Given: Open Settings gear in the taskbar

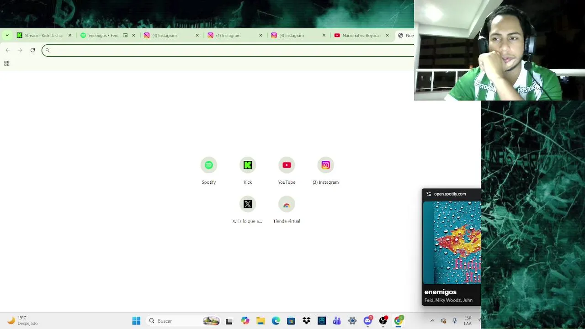Looking at the screenshot, I should (352, 321).
